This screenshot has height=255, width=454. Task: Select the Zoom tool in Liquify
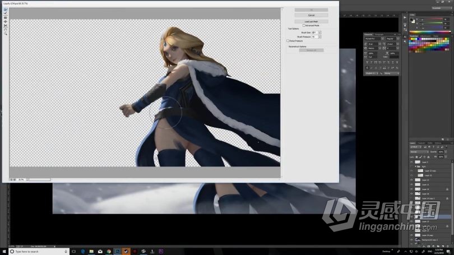coord(6,34)
